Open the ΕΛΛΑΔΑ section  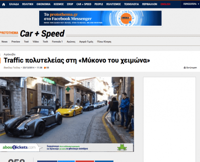[x=14, y=4]
